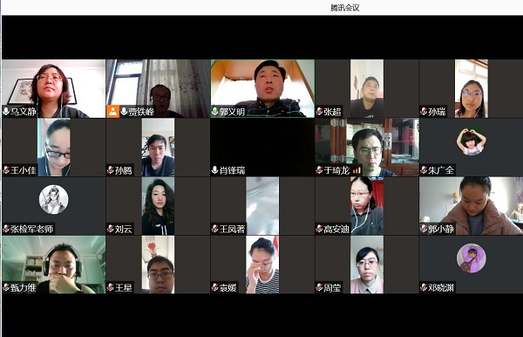The image size is (523, 337).
Task: Click the green speaking microphone of 郭义明
Action: (214, 111)
